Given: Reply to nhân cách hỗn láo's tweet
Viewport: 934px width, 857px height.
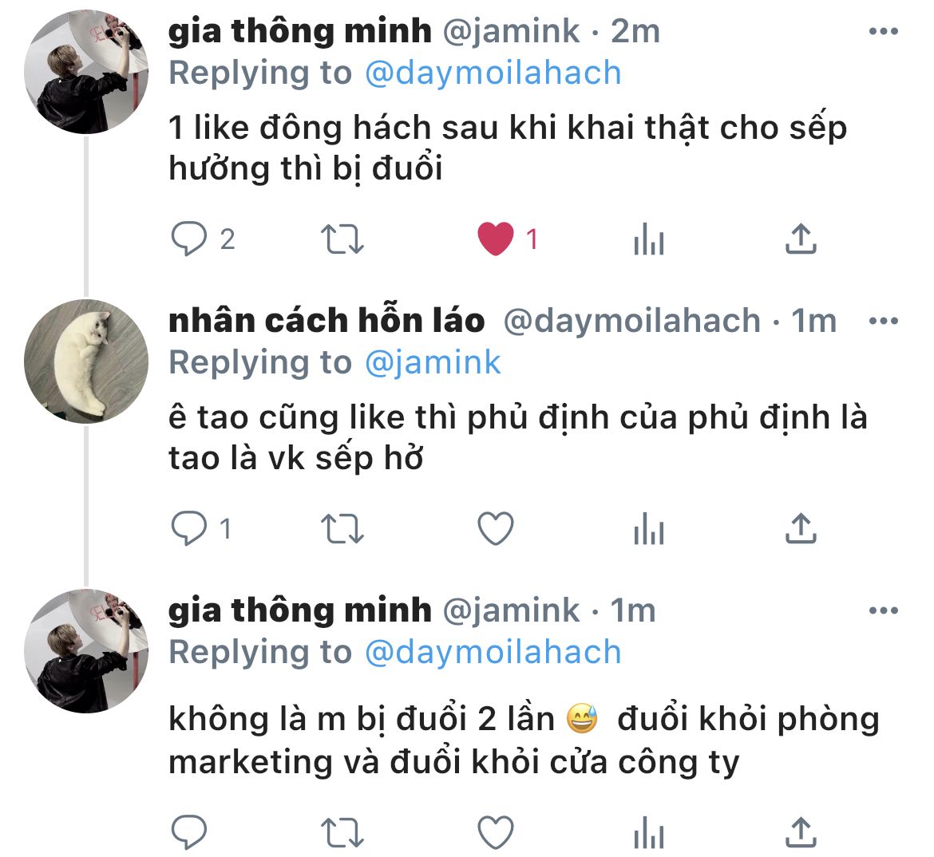Looking at the screenshot, I should click(x=189, y=528).
